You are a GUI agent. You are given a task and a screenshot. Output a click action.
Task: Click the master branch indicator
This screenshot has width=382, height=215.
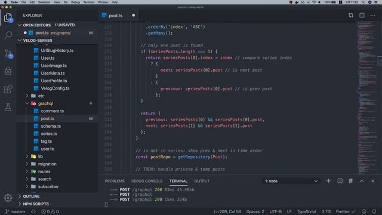15,211
